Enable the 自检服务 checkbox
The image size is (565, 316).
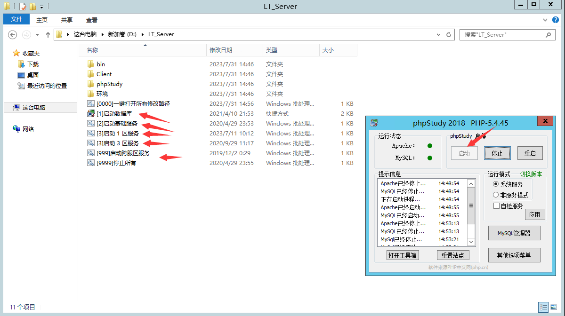496,206
